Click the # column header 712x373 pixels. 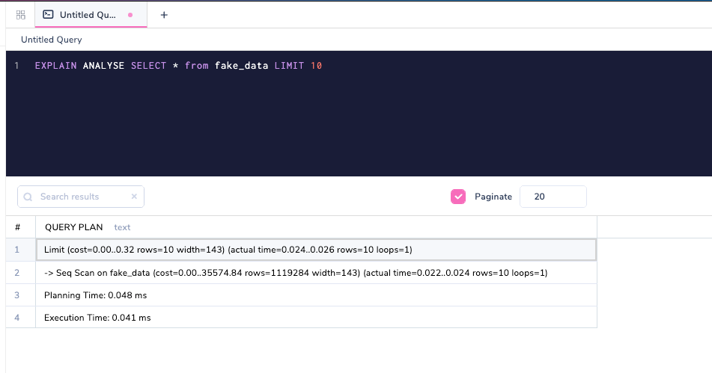click(x=17, y=227)
